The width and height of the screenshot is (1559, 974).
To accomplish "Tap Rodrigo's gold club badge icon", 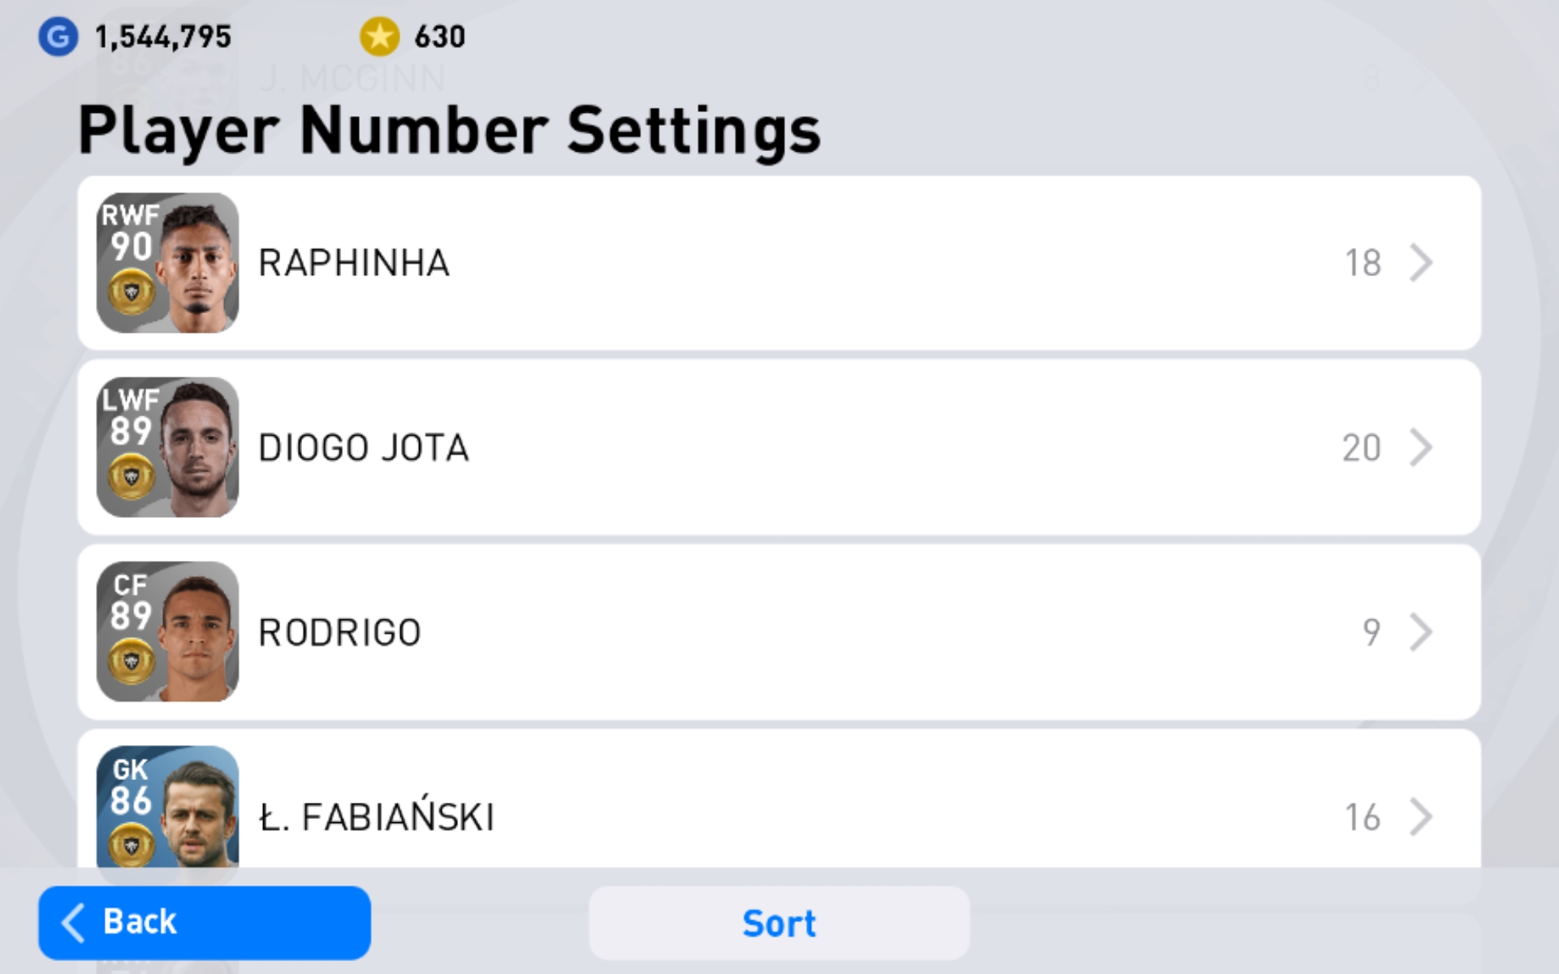I will (x=131, y=661).
